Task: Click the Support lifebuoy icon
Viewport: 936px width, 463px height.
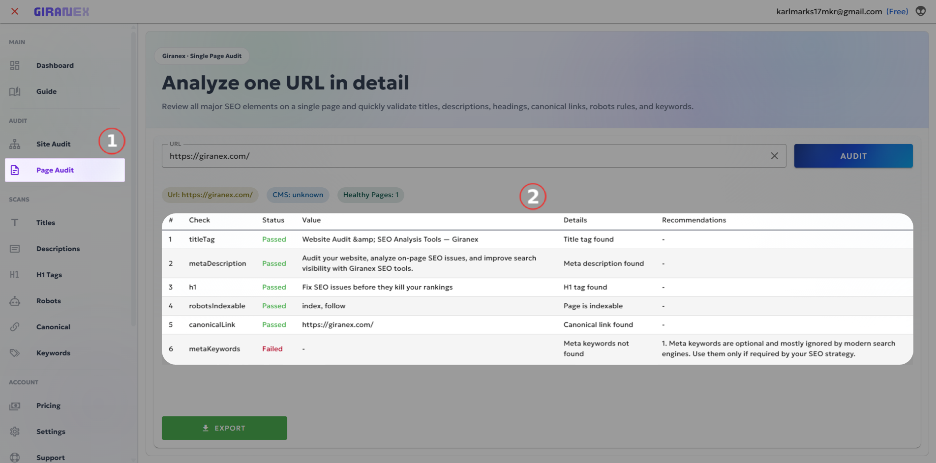Action: pos(15,458)
